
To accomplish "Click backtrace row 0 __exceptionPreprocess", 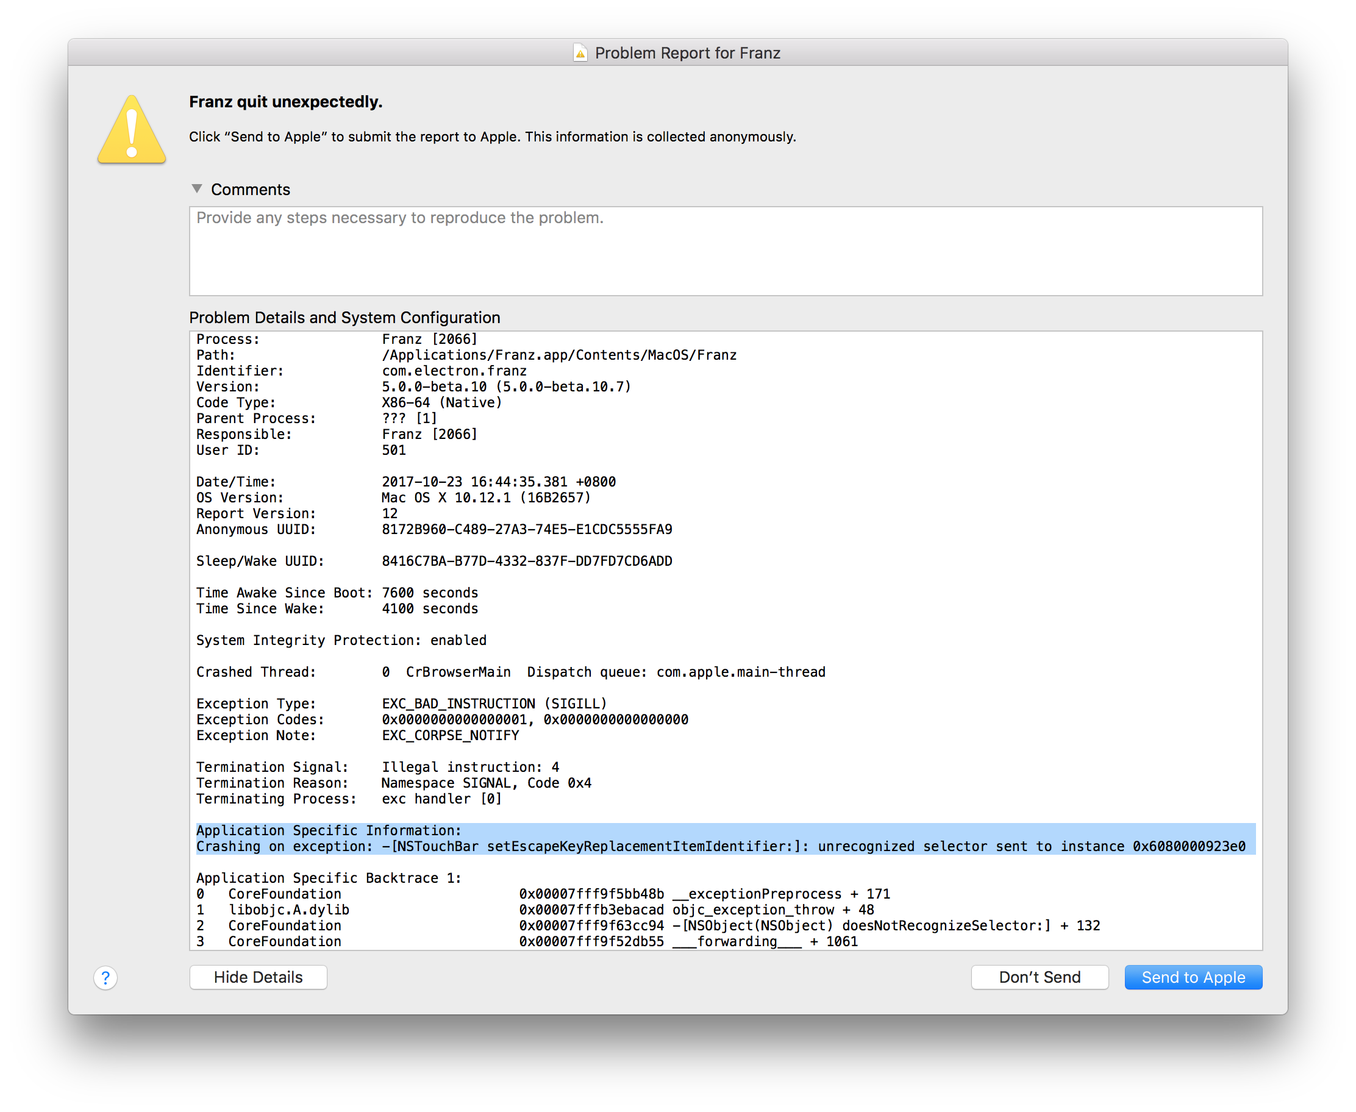I will click(543, 894).
